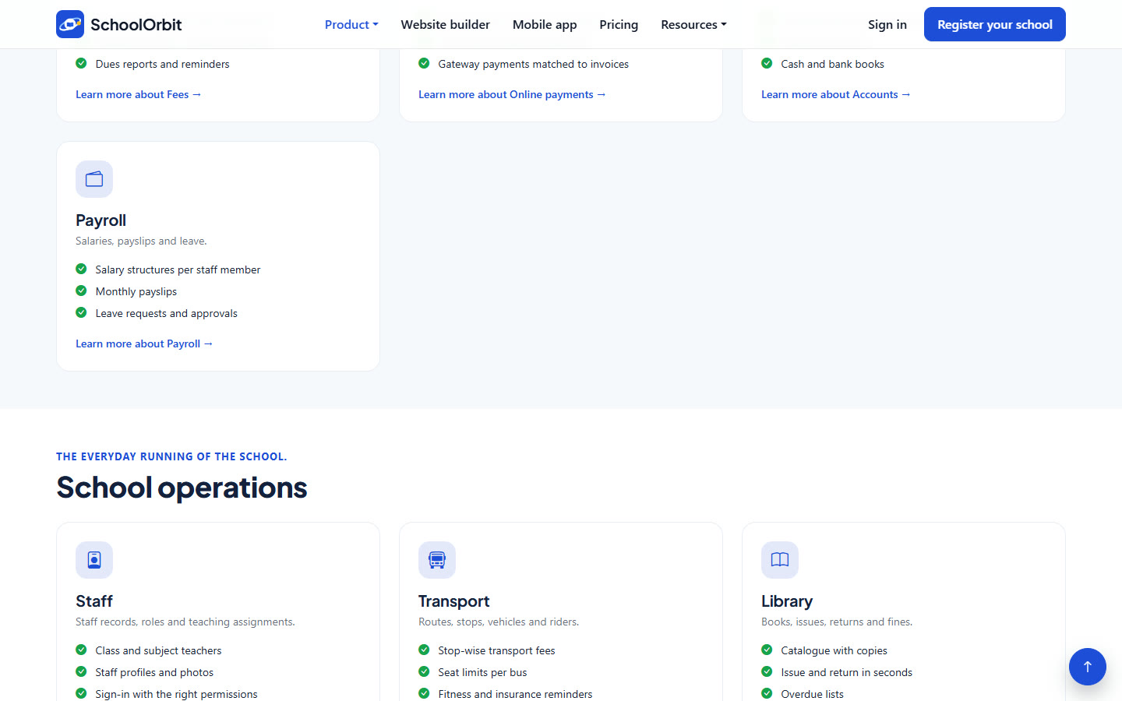Click 'Sign-in with the right permissions' text
This screenshot has height=701, width=1122.
(176, 694)
